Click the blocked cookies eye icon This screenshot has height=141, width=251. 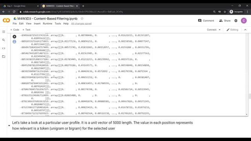click(220, 12)
